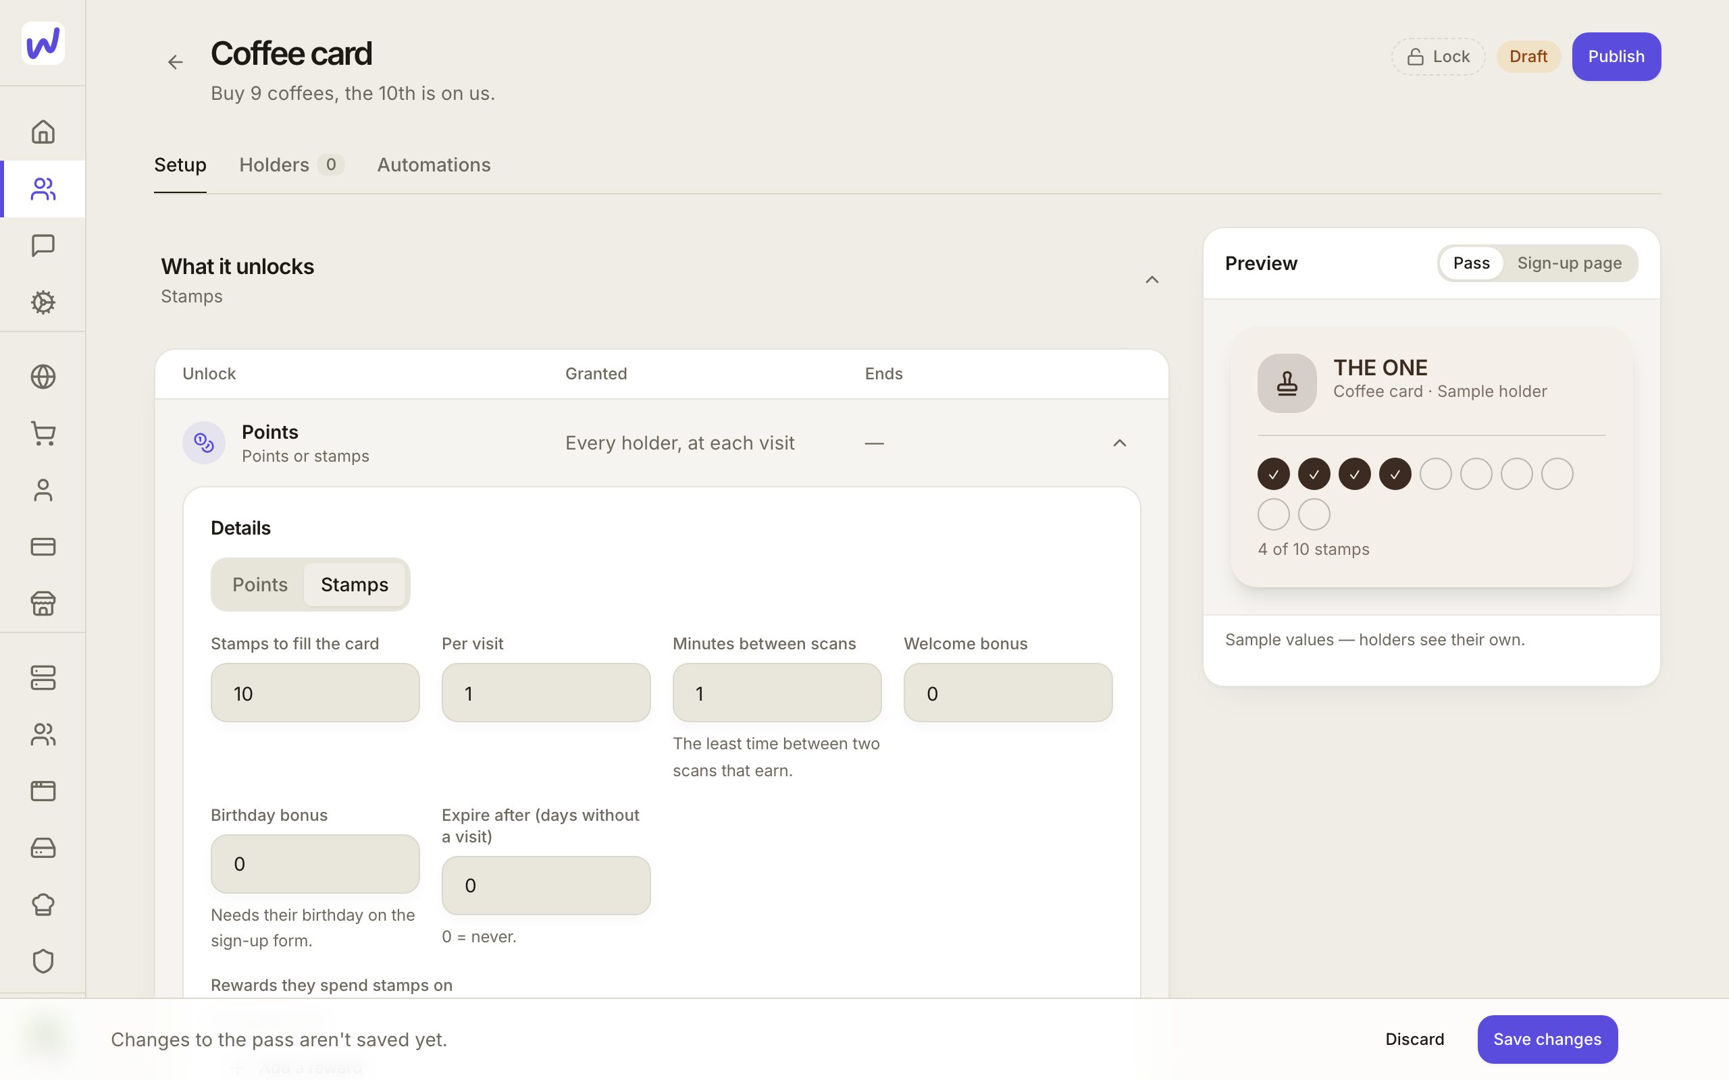Open the two-person group sidebar icon below server
This screenshot has height=1080, width=1729.
click(x=43, y=734)
